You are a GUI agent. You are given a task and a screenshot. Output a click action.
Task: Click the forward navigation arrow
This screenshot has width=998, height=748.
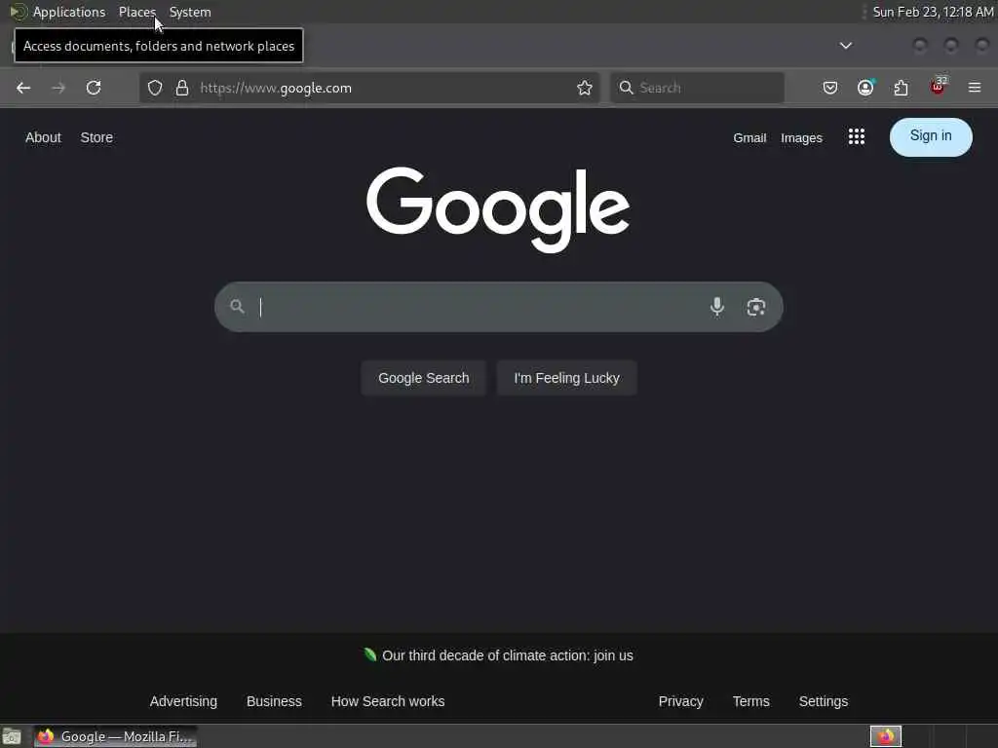(58, 88)
